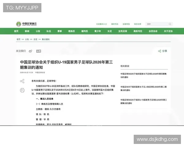This screenshot has height=147, width=184.
Task: Click the search magnifier icon
Action: 170,24
